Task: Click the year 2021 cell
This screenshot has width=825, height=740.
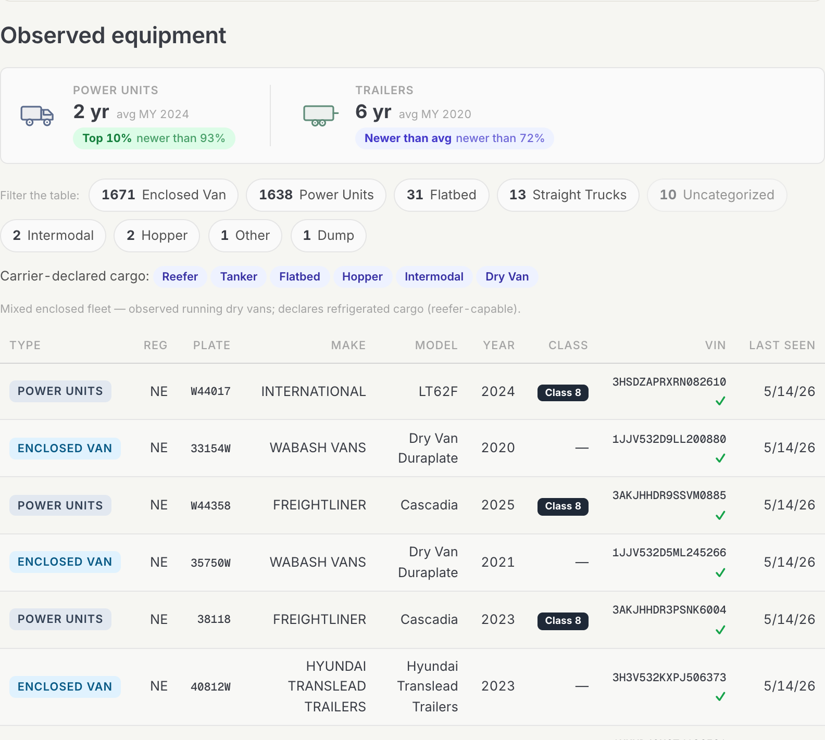Action: (x=498, y=563)
